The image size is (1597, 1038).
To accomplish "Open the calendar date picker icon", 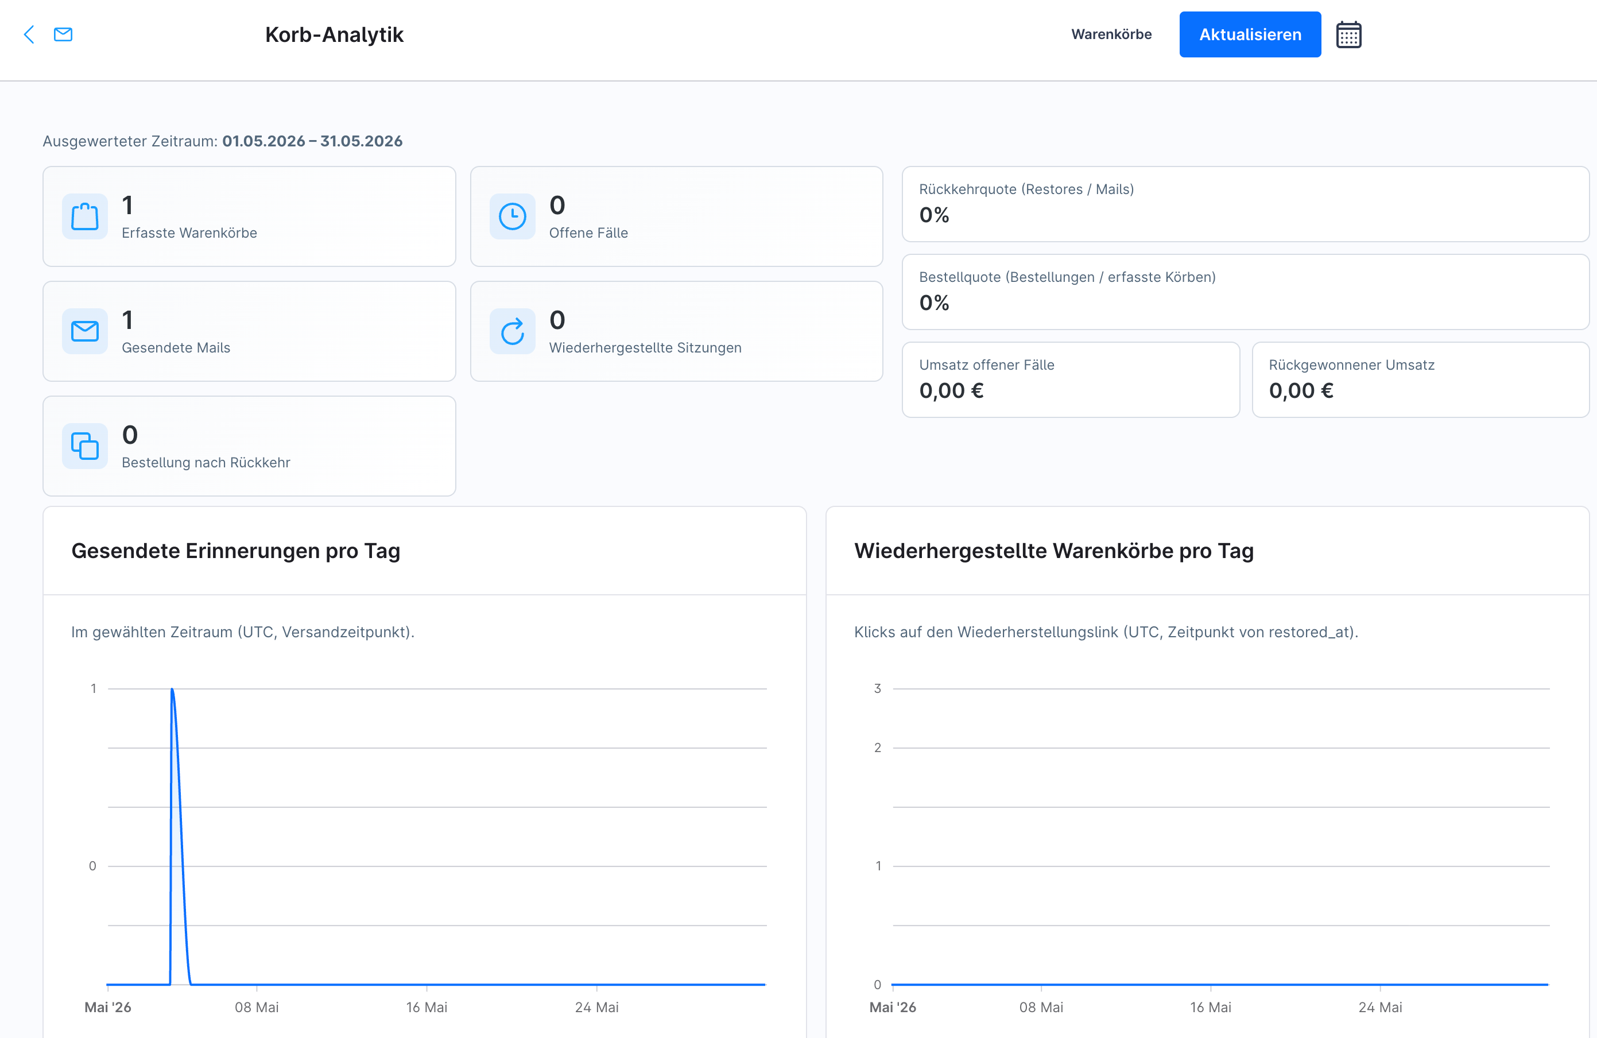I will click(x=1348, y=34).
